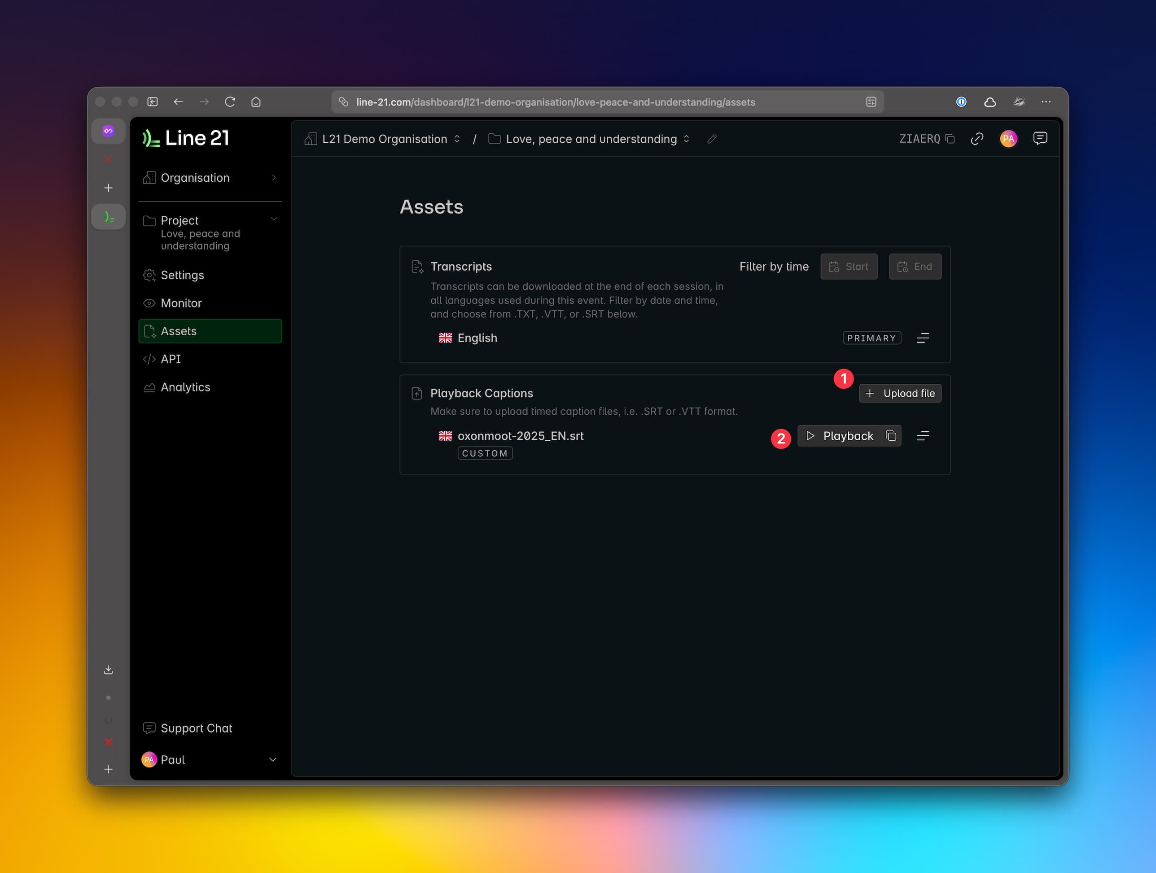Copy the ZIAERQ project code

point(950,139)
